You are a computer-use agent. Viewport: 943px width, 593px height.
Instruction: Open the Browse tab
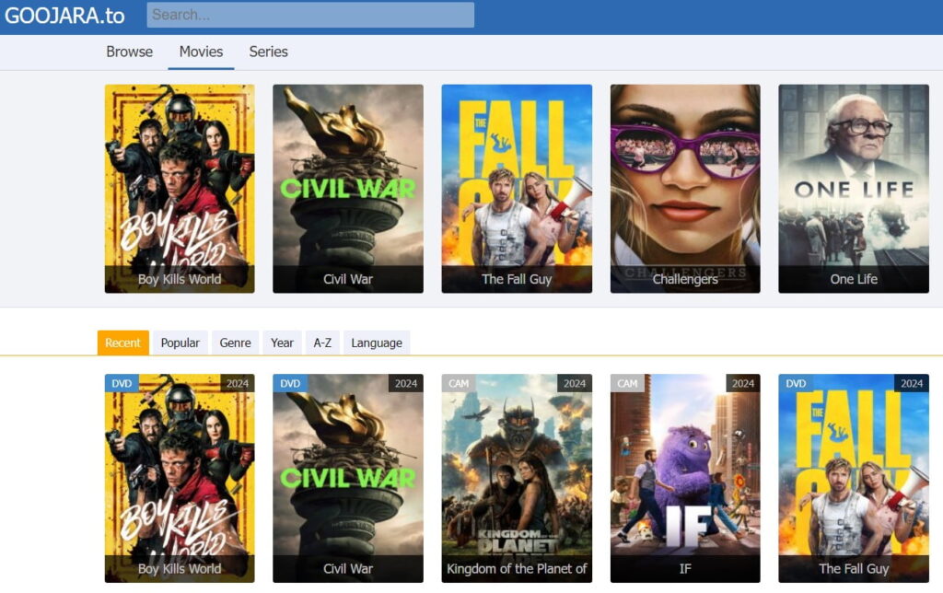click(129, 52)
